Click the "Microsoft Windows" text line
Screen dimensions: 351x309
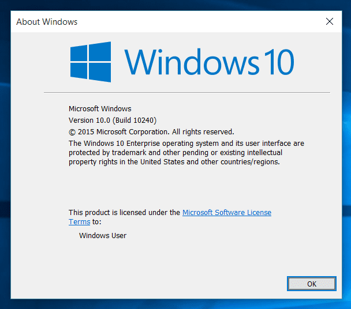[x=100, y=108]
